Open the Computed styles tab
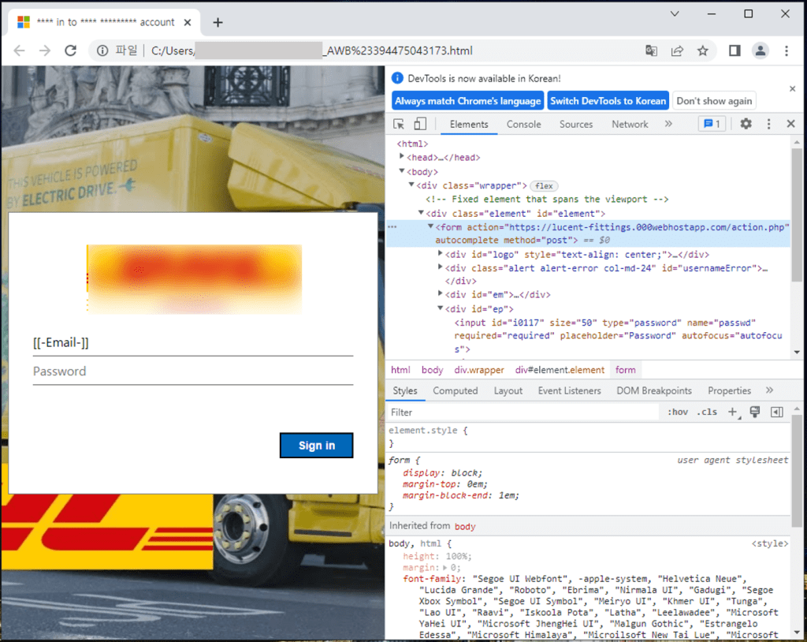Viewport: 807px width, 642px height. pyautogui.click(x=455, y=390)
